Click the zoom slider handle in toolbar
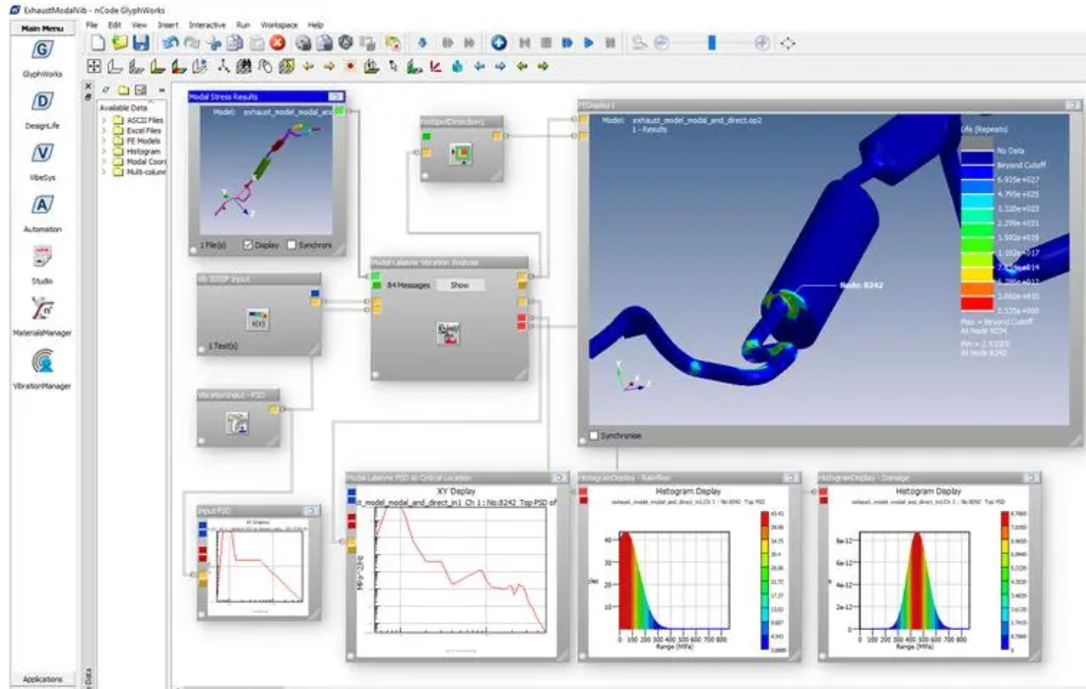The width and height of the screenshot is (1086, 689). pos(711,43)
